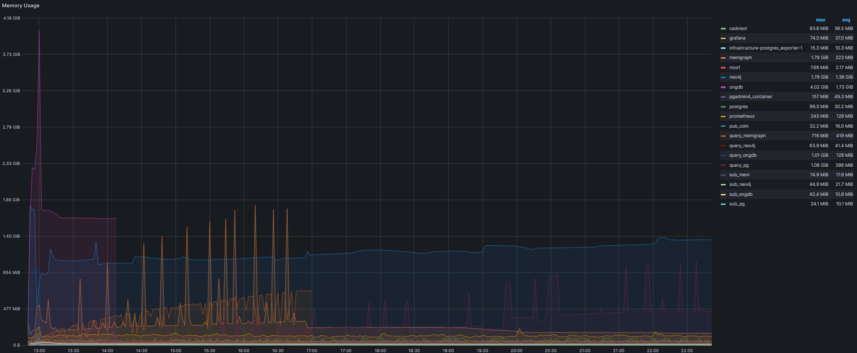This screenshot has width=857, height=353.
Task: Sort legend by max column header
Action: click(820, 20)
